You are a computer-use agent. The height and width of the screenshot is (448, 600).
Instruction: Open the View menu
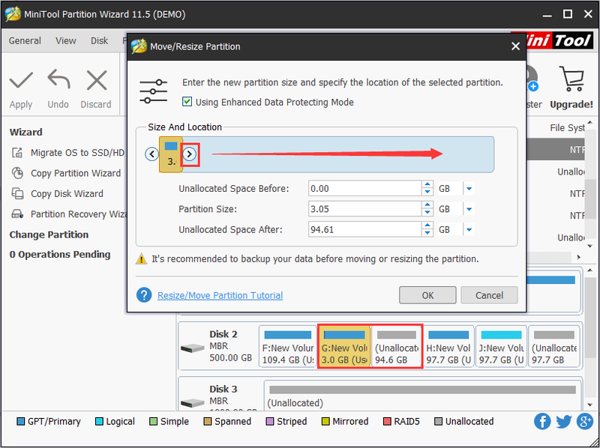click(x=66, y=40)
